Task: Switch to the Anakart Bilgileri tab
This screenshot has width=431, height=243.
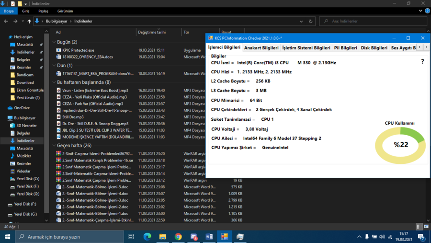Action: point(261,48)
